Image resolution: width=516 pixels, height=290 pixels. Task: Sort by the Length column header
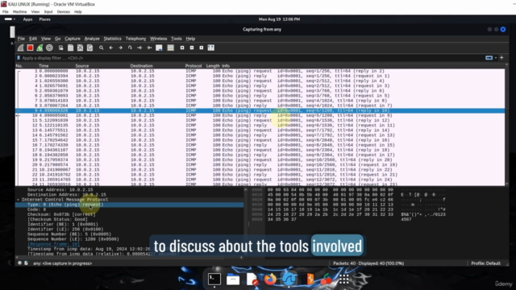(x=213, y=66)
